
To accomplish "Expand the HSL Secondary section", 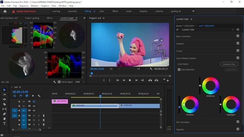I will tap(183, 122).
